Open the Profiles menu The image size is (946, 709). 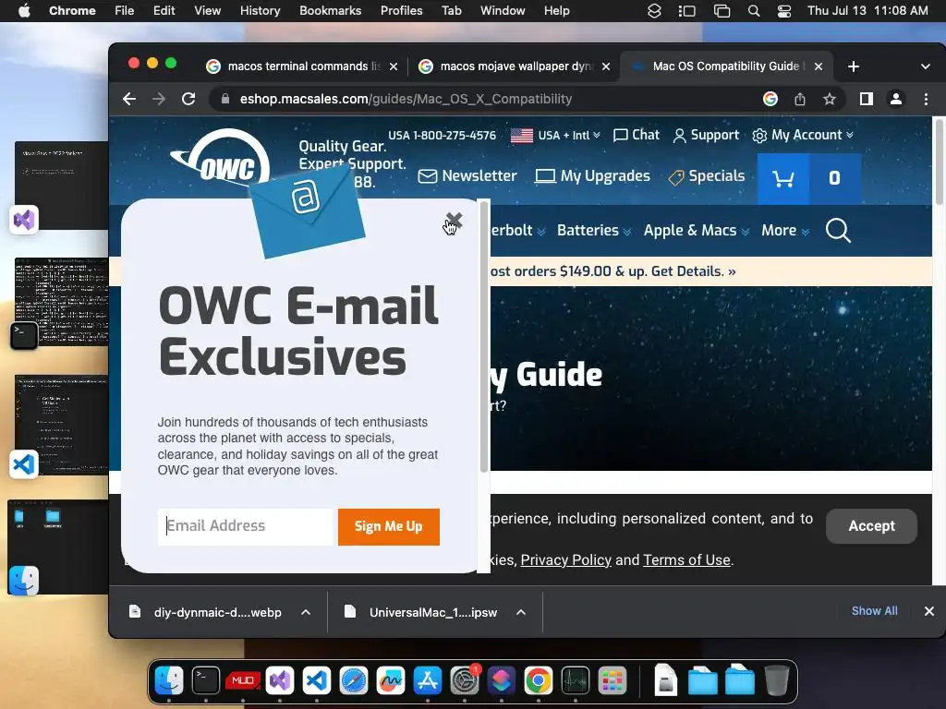(401, 10)
